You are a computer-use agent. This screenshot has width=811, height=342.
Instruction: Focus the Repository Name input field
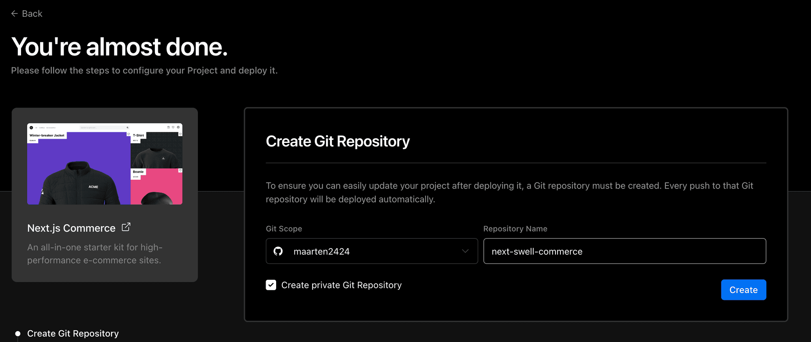[624, 251]
